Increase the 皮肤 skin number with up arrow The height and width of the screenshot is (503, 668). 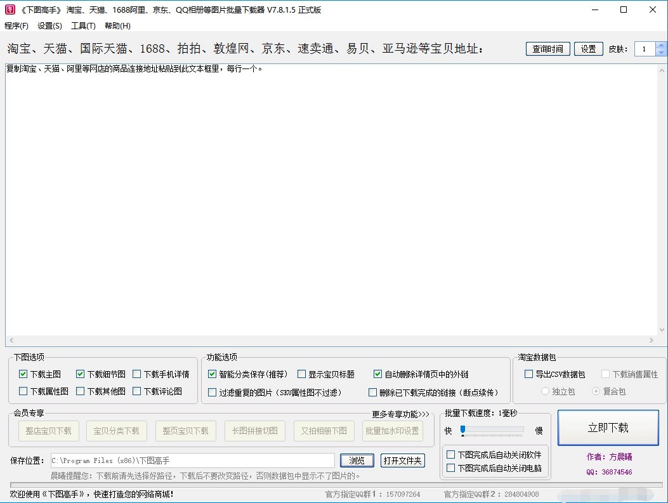click(x=661, y=45)
